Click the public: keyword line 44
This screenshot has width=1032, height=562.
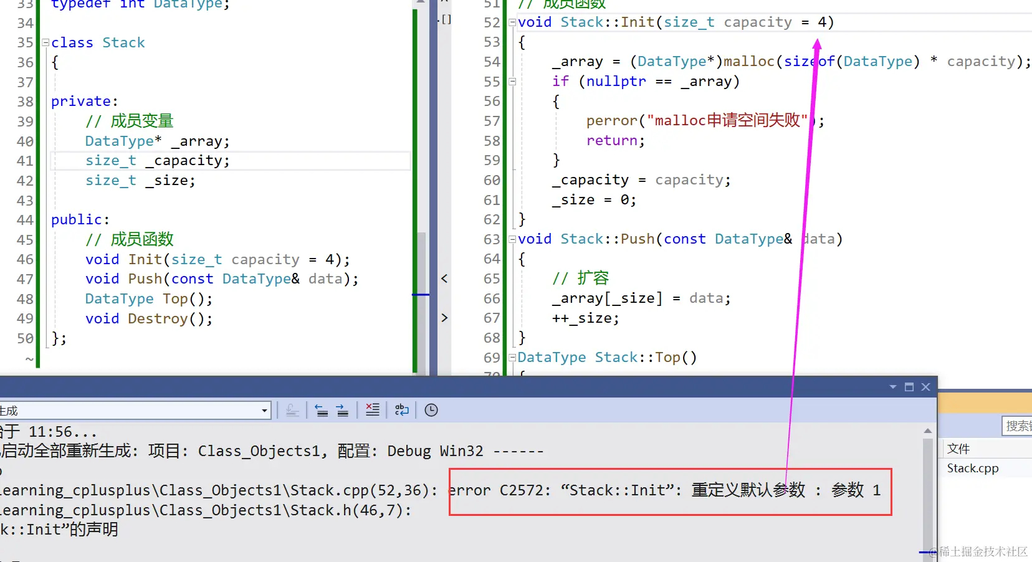[x=80, y=220]
